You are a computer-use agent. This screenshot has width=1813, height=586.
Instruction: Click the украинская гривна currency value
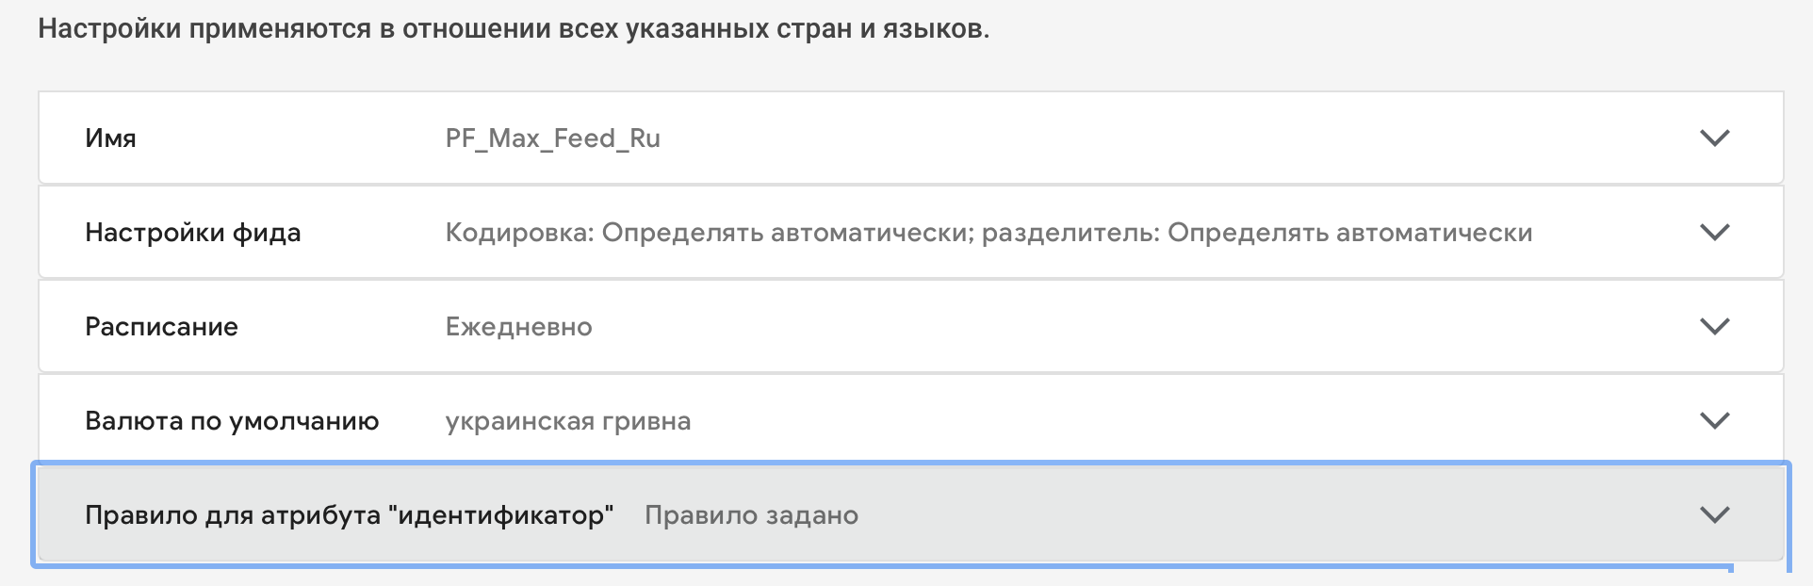pyautogui.click(x=567, y=421)
